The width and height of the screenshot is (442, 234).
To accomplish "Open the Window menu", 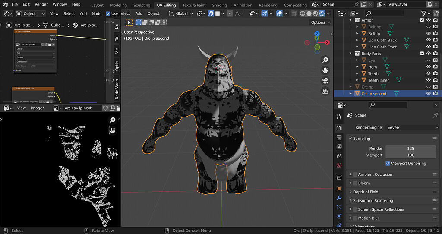I will (x=60, y=4).
